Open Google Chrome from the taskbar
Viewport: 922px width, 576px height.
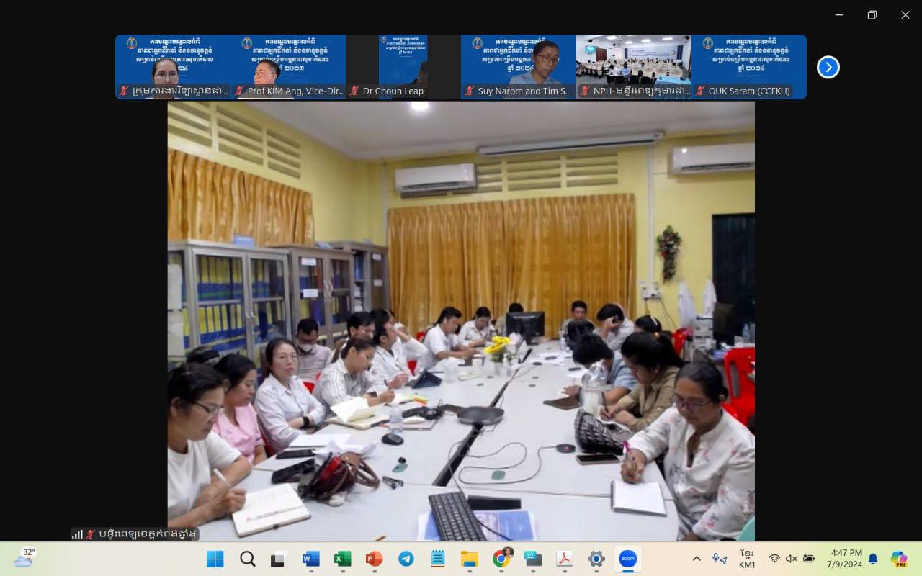click(501, 559)
